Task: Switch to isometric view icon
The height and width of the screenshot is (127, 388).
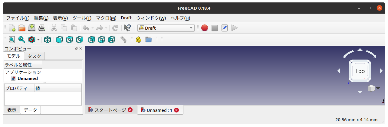Action: [48, 40]
